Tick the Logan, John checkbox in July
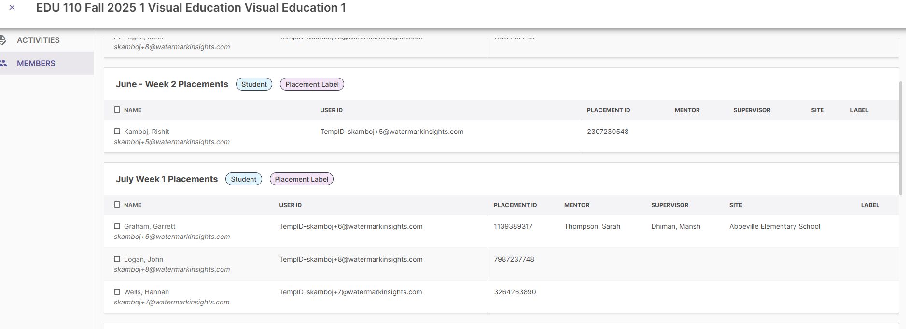 click(x=117, y=259)
